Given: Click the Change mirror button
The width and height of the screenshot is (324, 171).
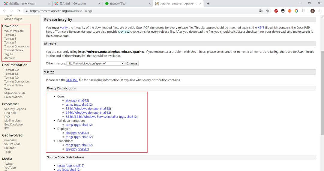Looking at the screenshot, I should (132, 63).
